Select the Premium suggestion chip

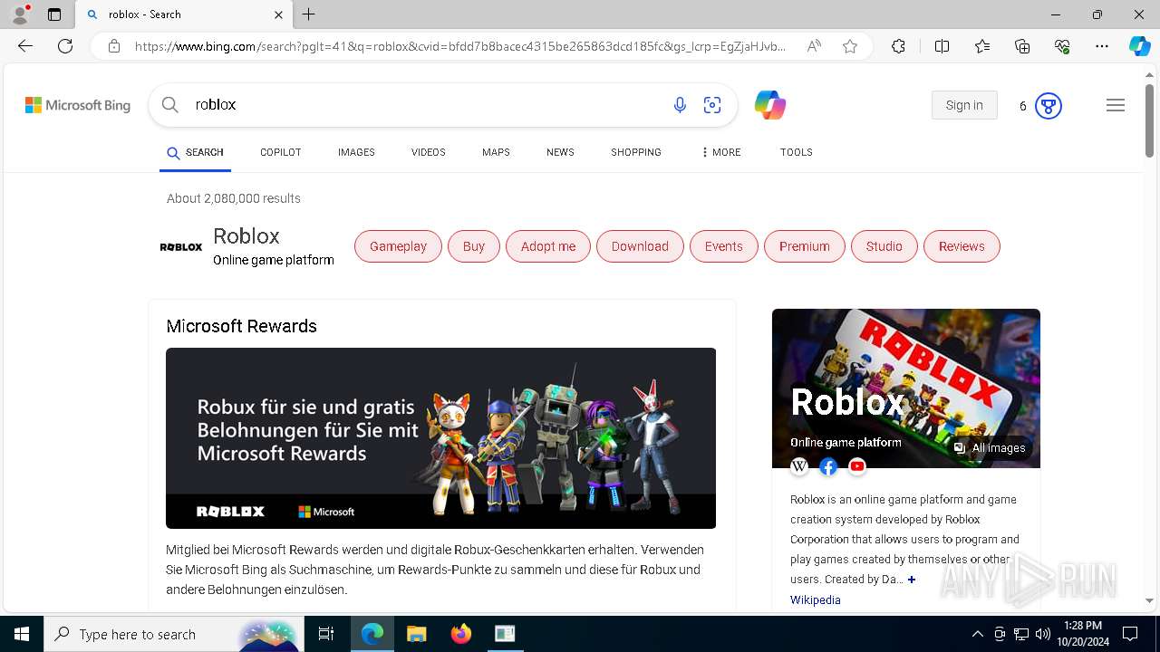click(805, 246)
